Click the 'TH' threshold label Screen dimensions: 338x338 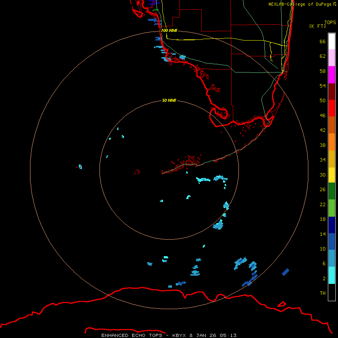[323, 293]
